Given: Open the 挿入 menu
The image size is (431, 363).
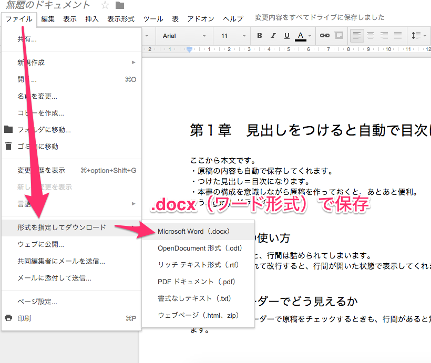Looking at the screenshot, I should tap(92, 19).
